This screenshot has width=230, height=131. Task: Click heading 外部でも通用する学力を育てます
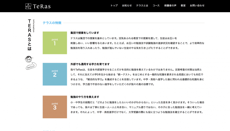tap(90, 64)
